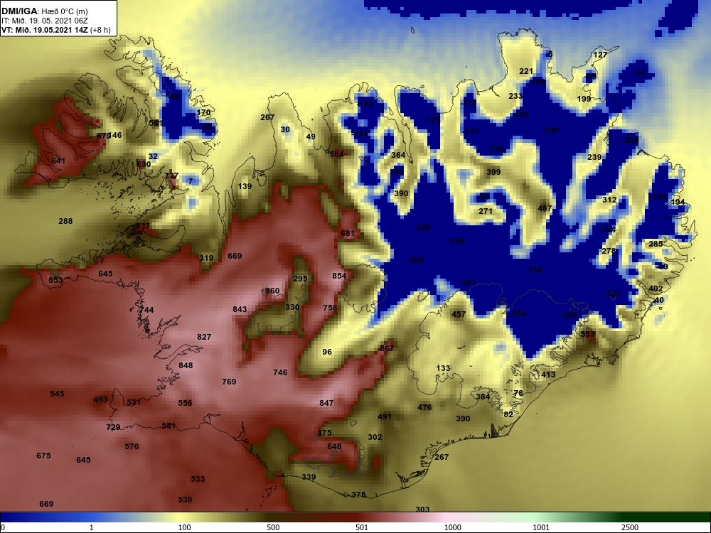Click the 744 map value
711x533 pixels.
coord(147,310)
